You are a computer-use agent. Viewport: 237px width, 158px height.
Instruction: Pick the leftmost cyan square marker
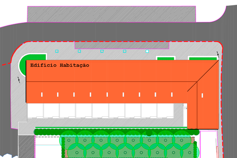(x=57, y=51)
